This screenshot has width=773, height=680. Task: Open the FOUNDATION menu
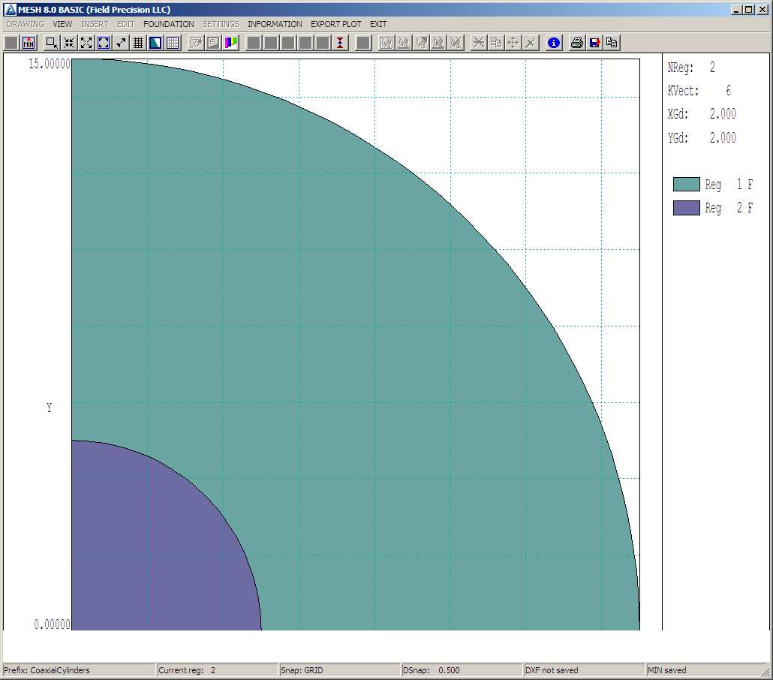tap(168, 23)
